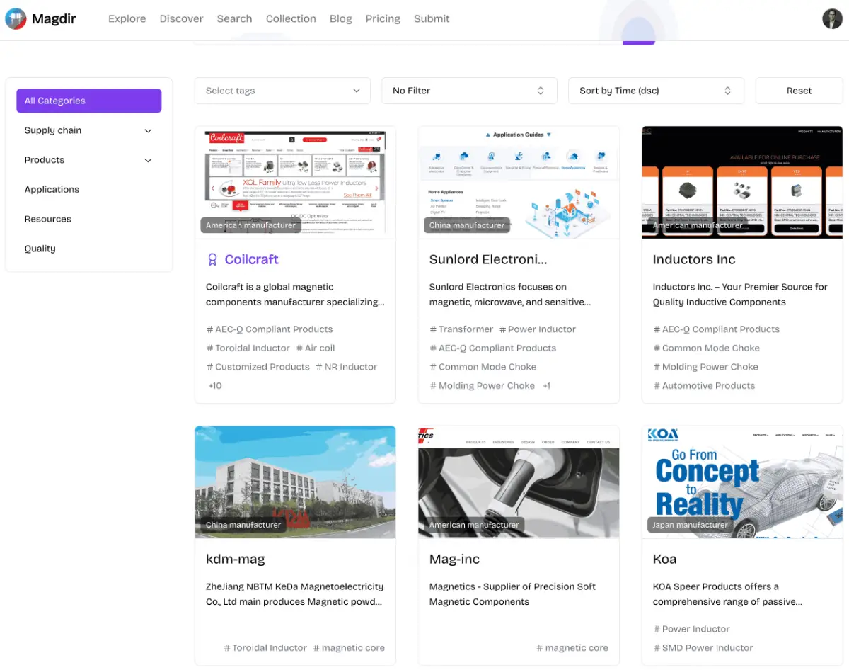
Task: Click the award badge icon beside Coilcraft
Action: [x=212, y=260]
